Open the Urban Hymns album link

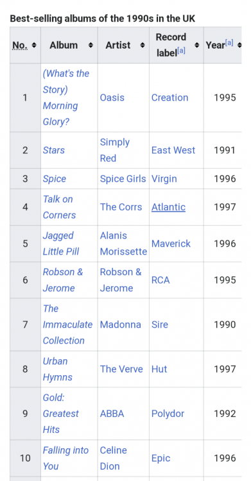57,369
